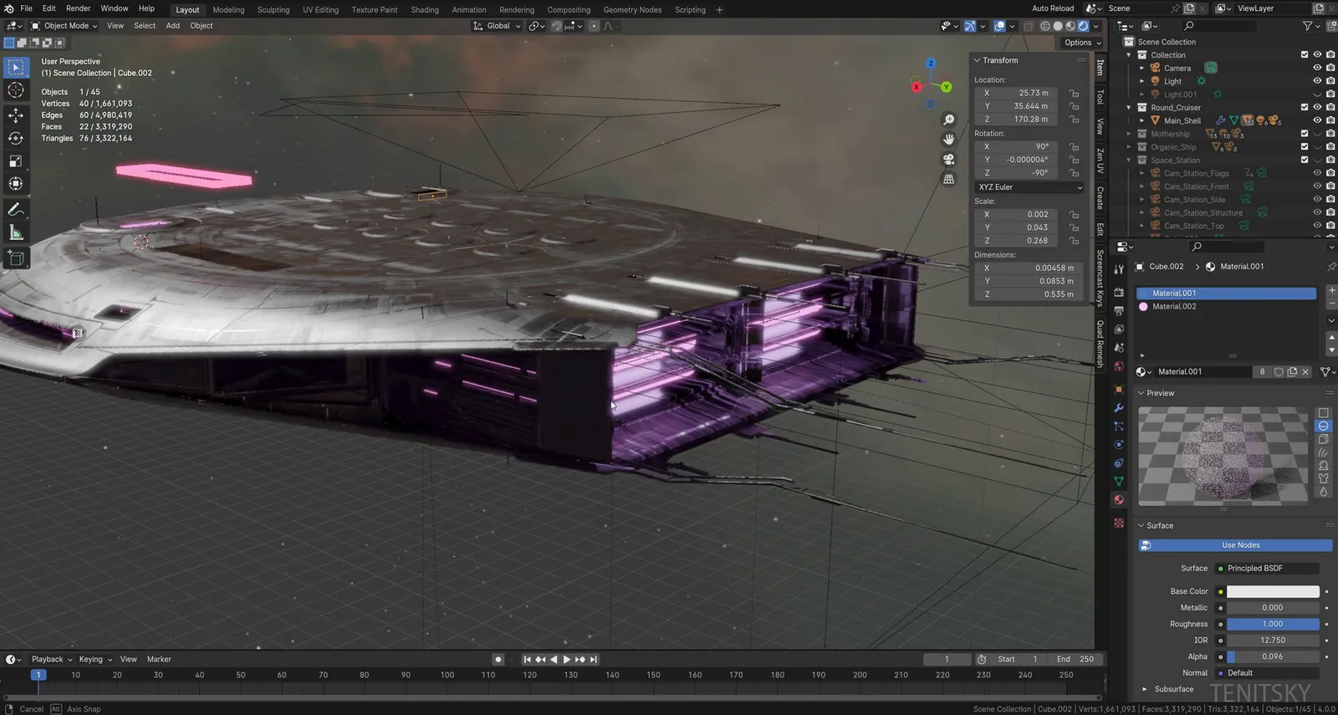
Task: Click the viewport zoom magnifier icon
Action: pos(948,120)
